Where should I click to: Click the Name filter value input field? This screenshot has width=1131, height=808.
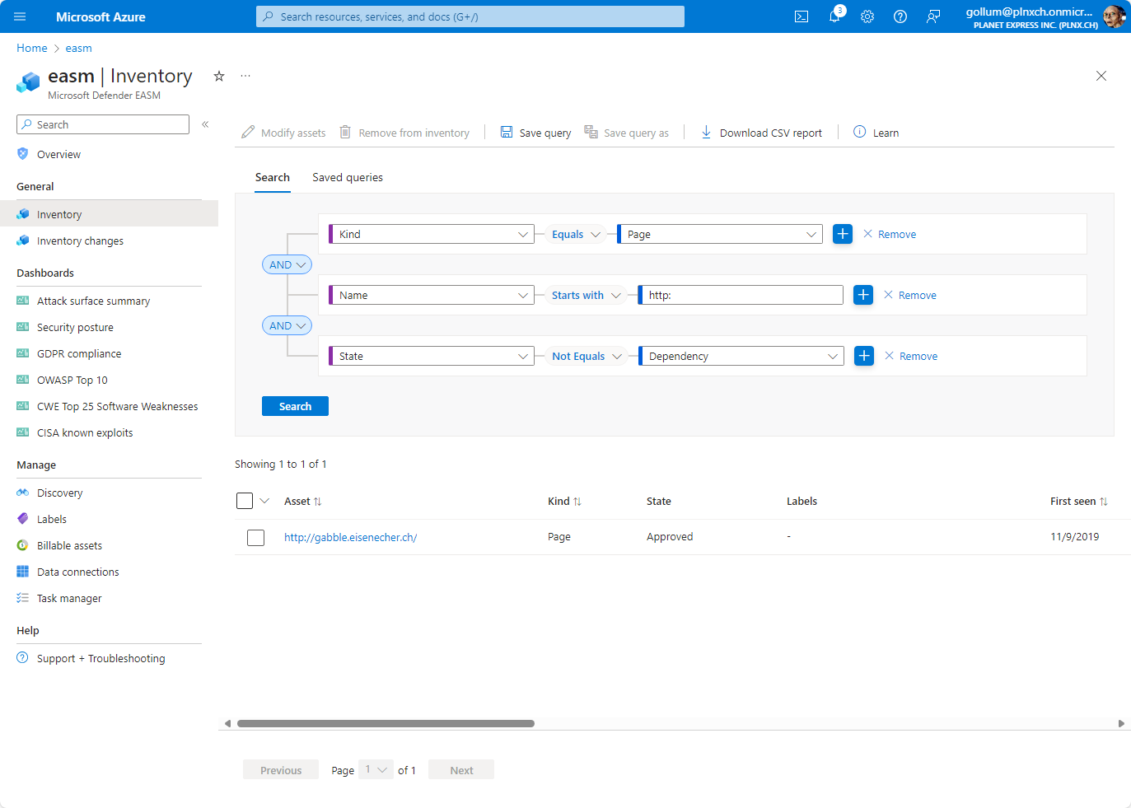[x=741, y=295]
